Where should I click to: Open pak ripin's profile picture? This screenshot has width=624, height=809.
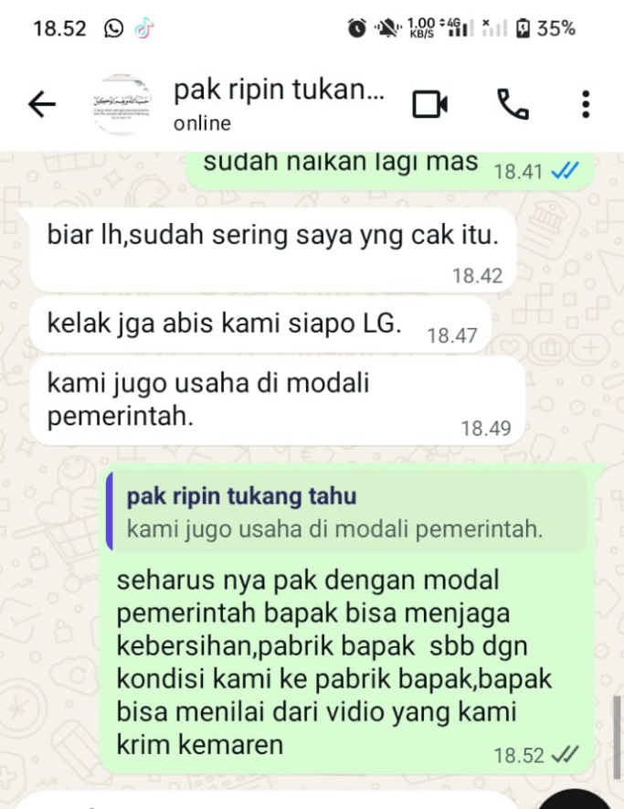[x=122, y=104]
